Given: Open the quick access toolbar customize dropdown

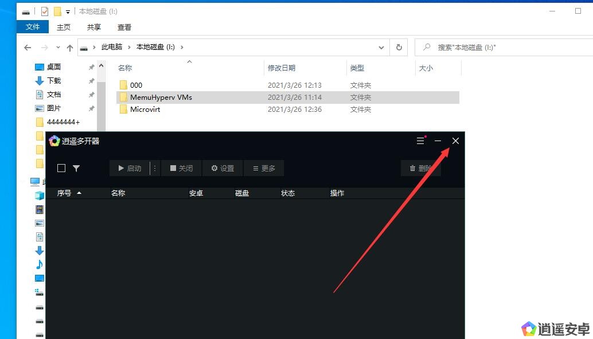Looking at the screenshot, I should (x=68, y=11).
